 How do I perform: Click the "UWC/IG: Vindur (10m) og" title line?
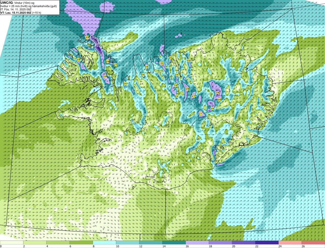click(17, 3)
